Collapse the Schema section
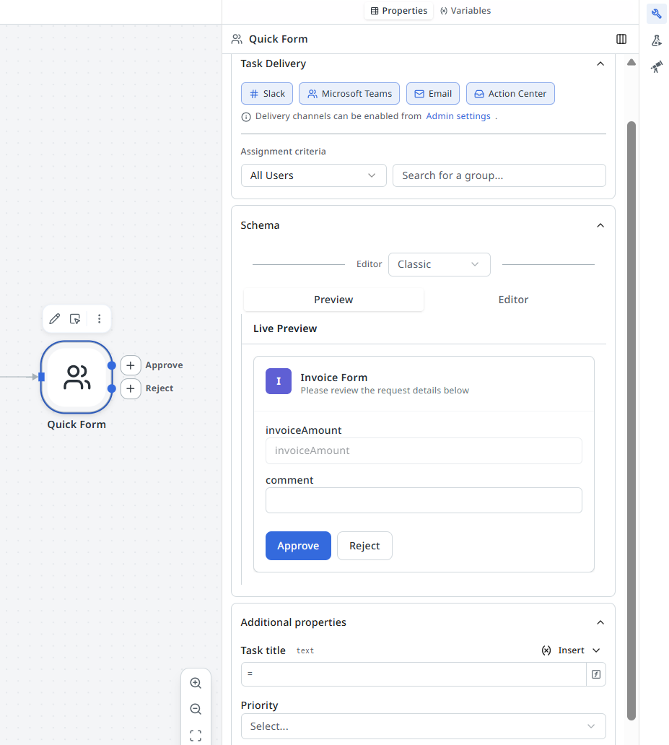Screen dimensions: 669x745 tap(600, 225)
